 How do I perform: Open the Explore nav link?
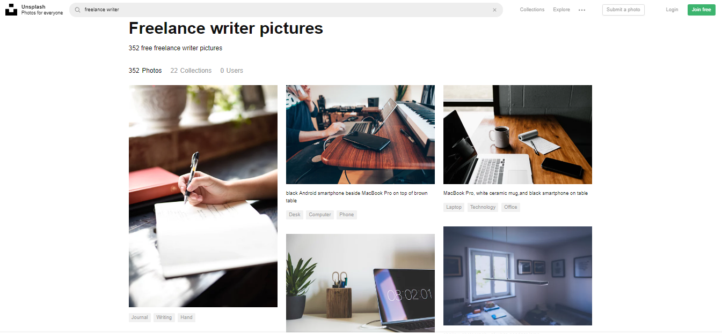coord(561,10)
